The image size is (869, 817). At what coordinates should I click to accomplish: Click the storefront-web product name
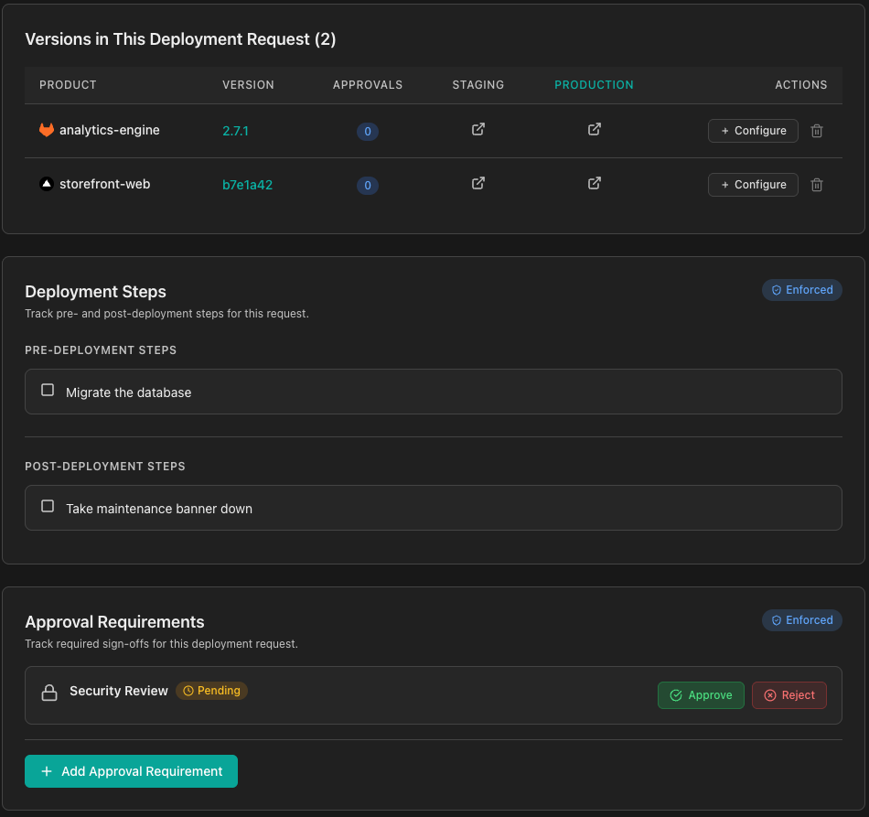coord(105,184)
